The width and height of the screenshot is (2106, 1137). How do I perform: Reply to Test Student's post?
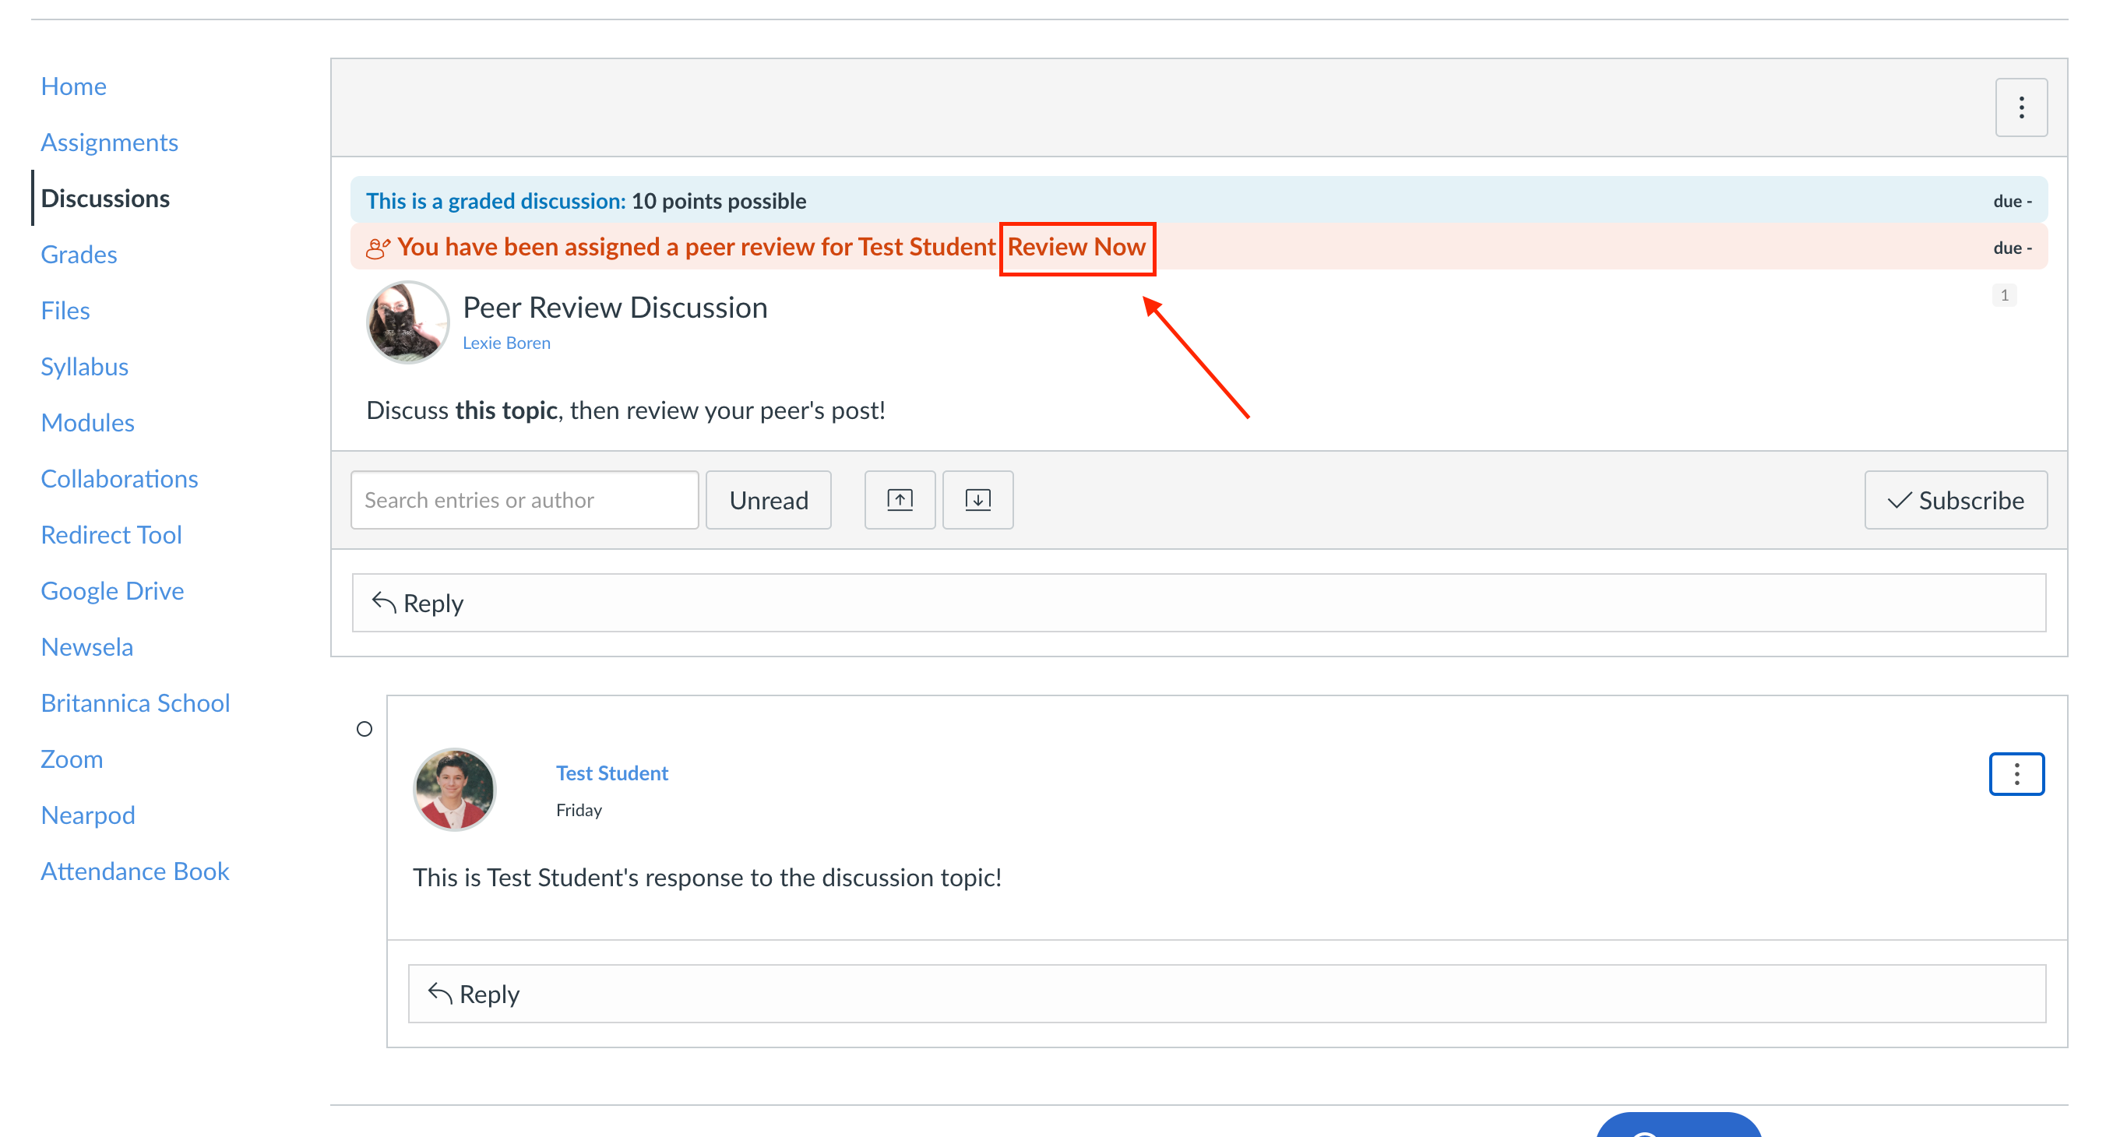tap(1227, 993)
